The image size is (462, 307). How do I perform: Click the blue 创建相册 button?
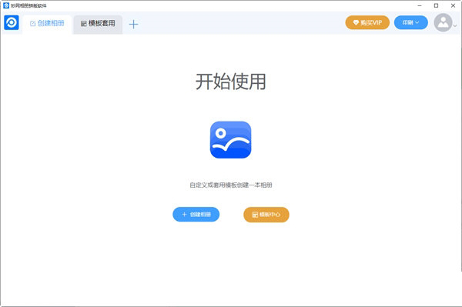coord(196,214)
